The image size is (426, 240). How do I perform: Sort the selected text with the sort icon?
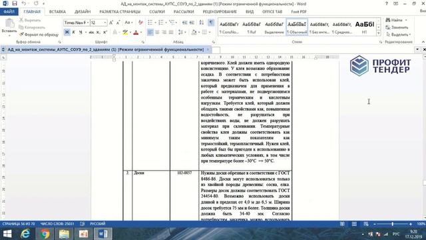[201, 23]
